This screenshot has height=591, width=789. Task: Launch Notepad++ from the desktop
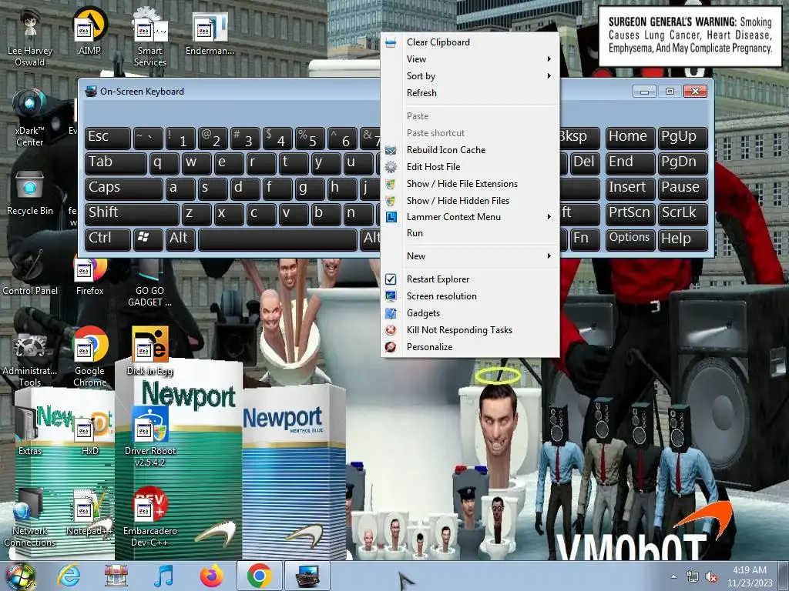coord(89,513)
